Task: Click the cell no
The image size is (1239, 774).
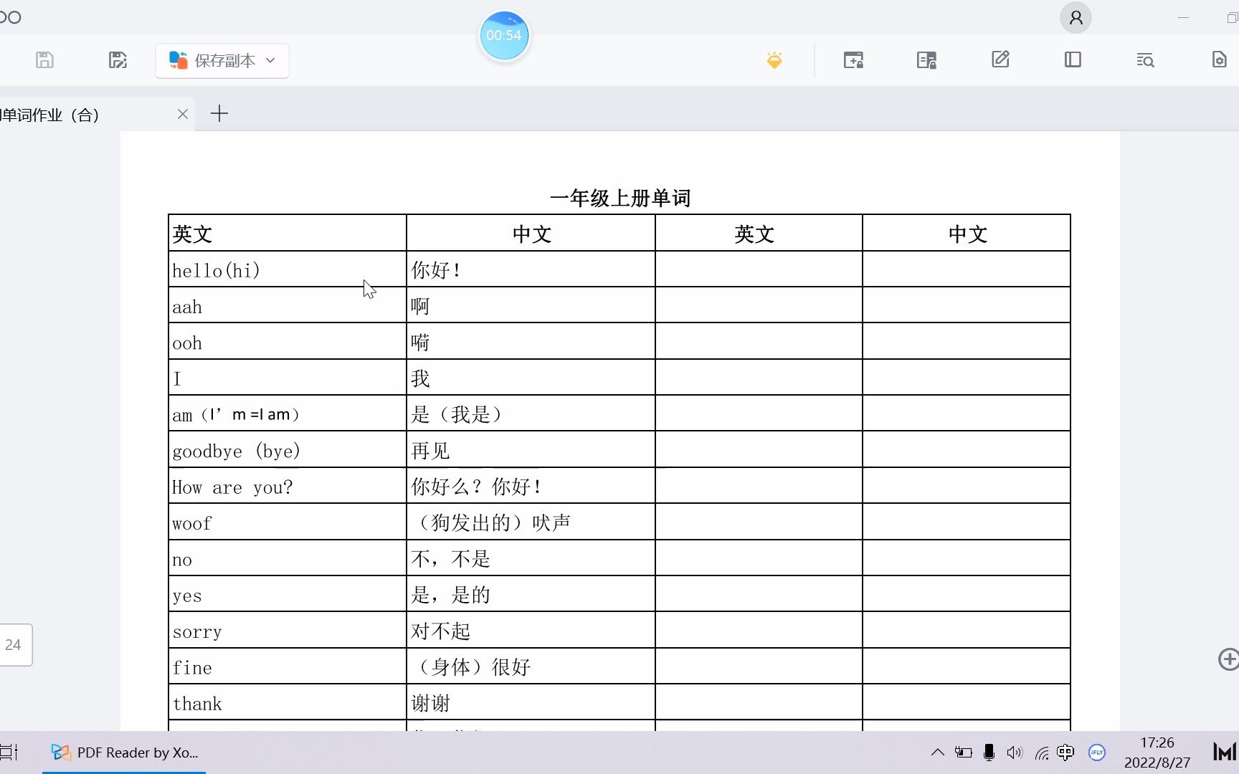Action: click(x=288, y=558)
